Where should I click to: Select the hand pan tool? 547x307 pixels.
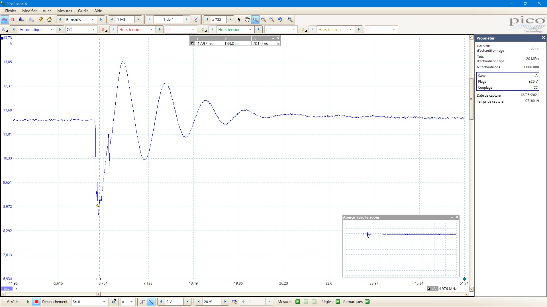[247, 20]
